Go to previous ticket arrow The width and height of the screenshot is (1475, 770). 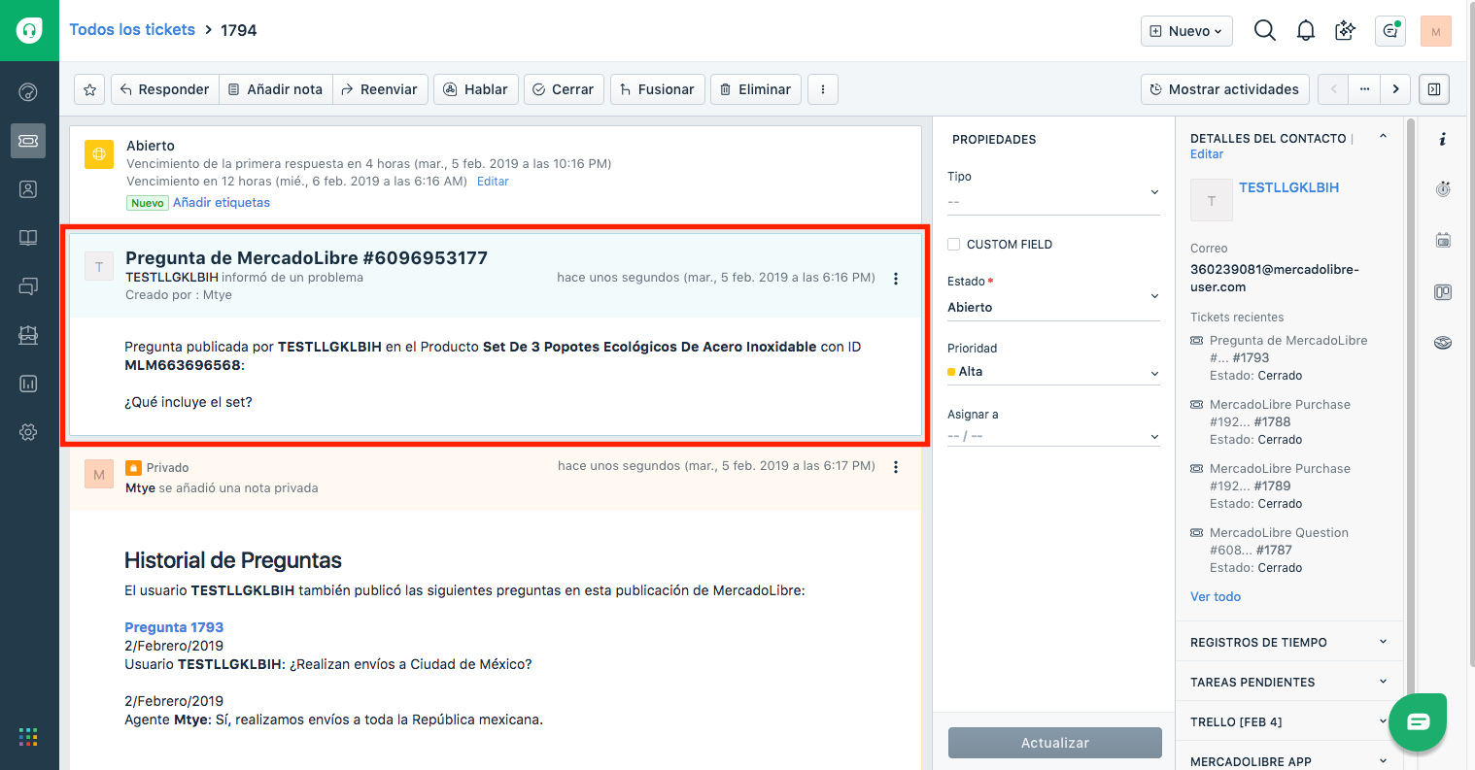1333,89
